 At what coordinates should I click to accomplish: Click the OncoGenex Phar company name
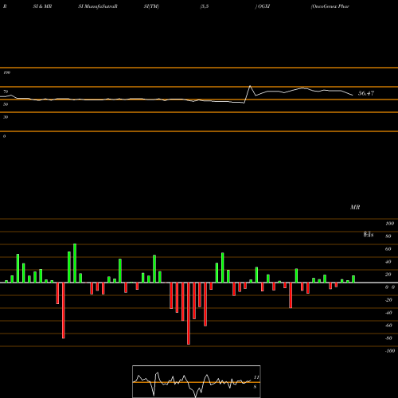(330, 6)
